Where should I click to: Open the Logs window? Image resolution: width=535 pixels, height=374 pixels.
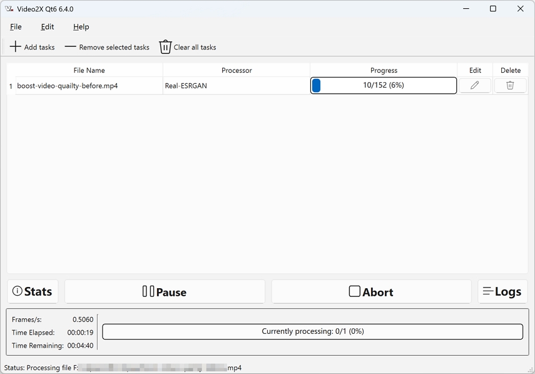tap(502, 291)
